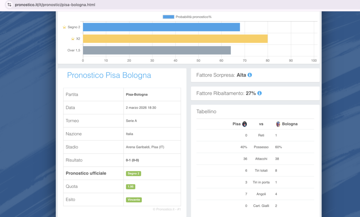
Task: Click the green Segno 2 badge
Action: point(134,173)
